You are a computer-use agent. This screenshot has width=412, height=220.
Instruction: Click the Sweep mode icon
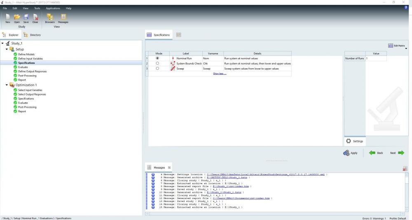click(x=173, y=68)
